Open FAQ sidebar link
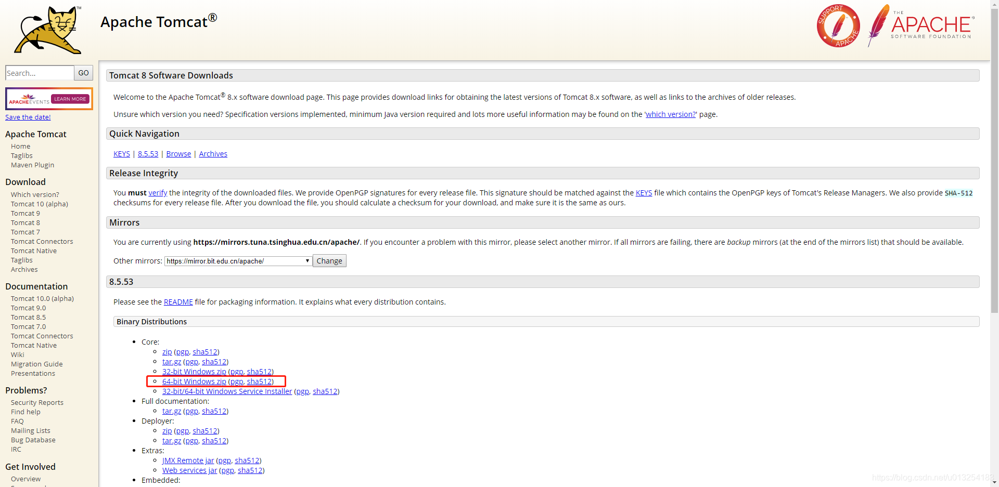Image resolution: width=999 pixels, height=487 pixels. (17, 422)
